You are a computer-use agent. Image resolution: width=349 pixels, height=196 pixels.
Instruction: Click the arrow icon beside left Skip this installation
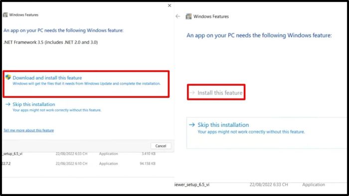(8, 104)
